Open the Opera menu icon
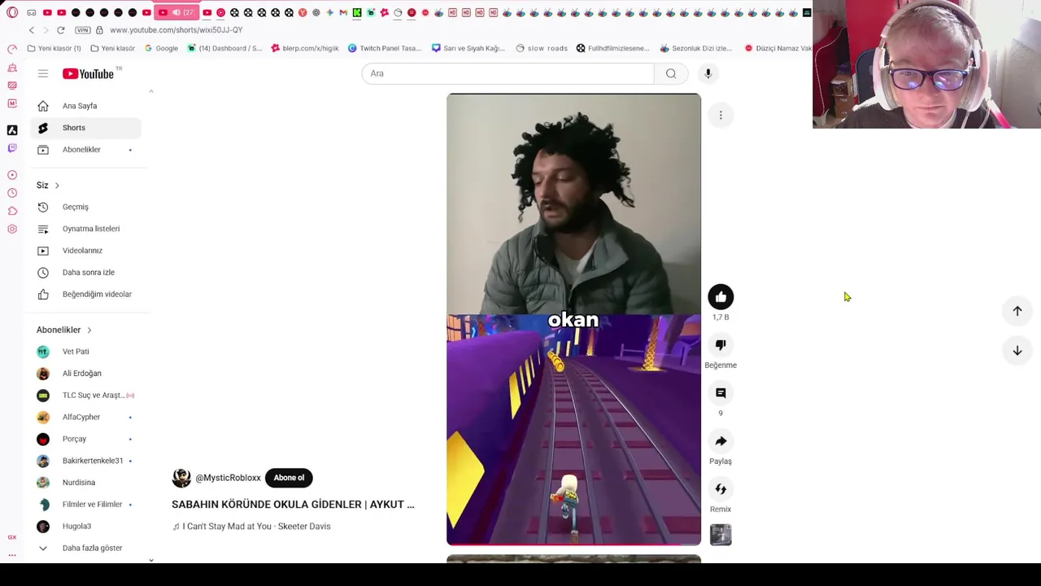This screenshot has height=586, width=1041. [x=12, y=12]
